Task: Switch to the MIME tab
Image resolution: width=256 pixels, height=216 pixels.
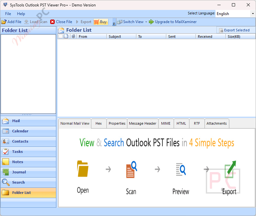Action: tap(166, 124)
